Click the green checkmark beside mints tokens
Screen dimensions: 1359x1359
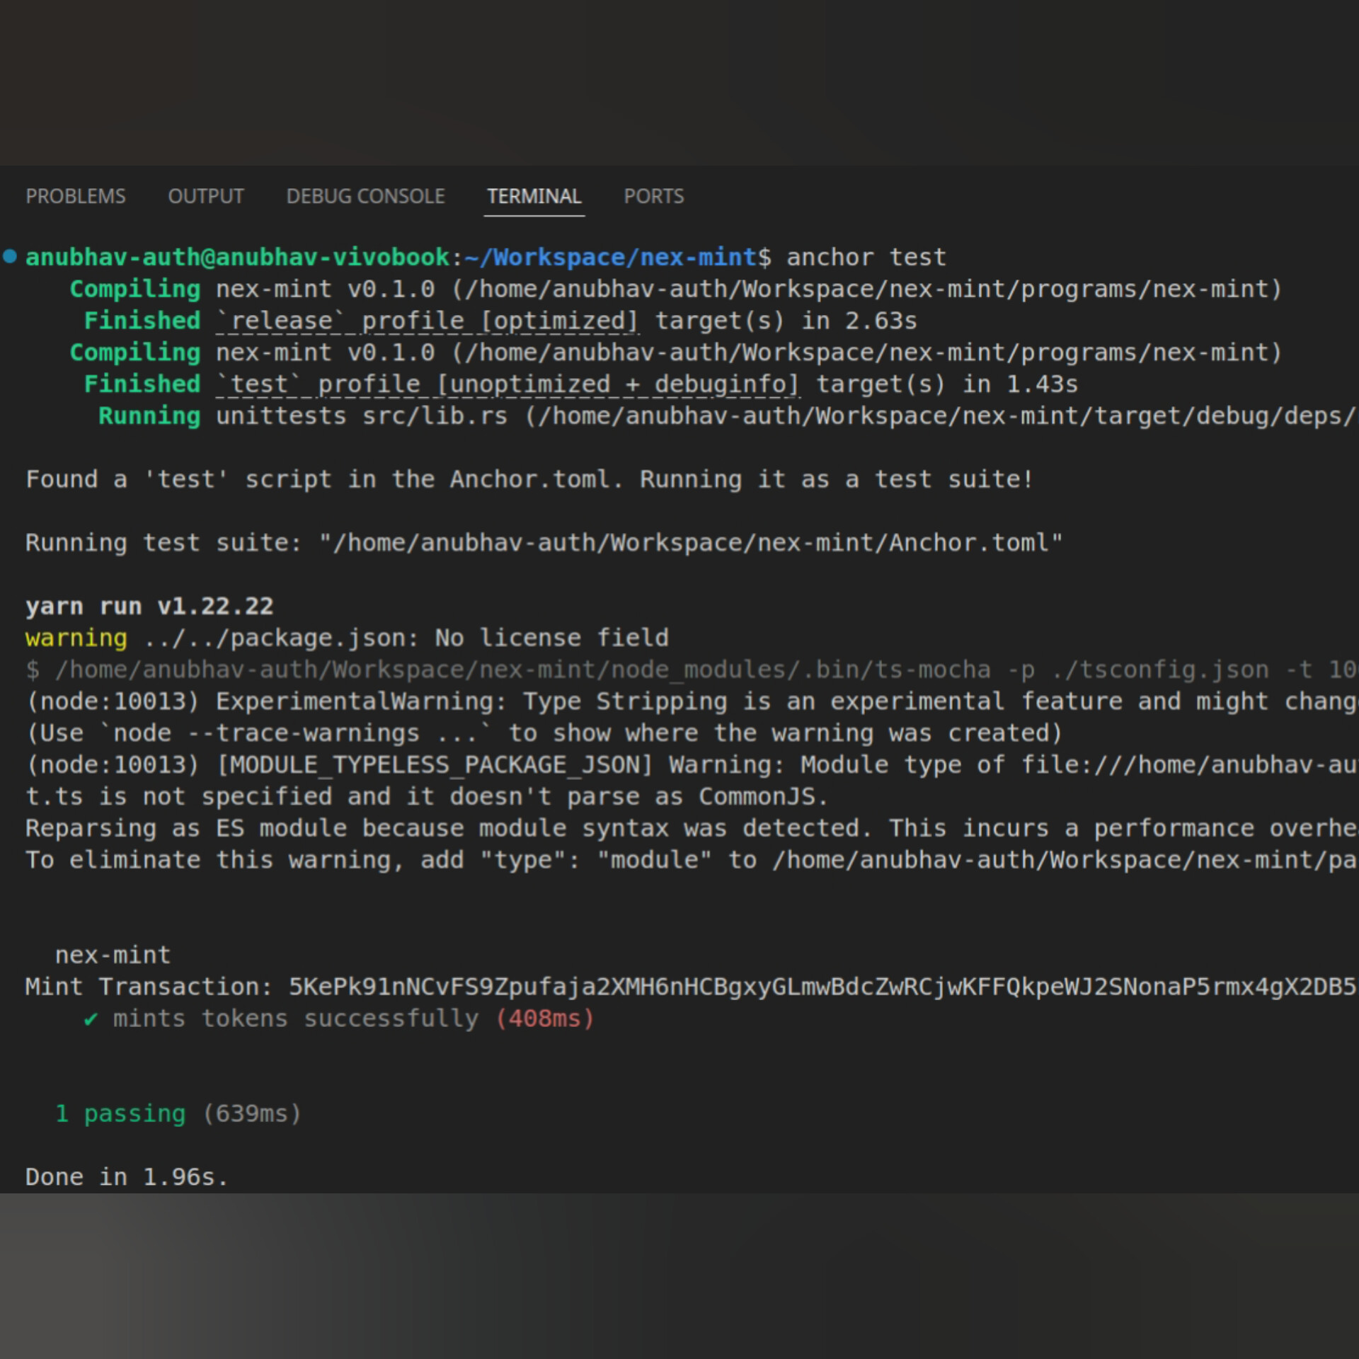coord(90,1019)
